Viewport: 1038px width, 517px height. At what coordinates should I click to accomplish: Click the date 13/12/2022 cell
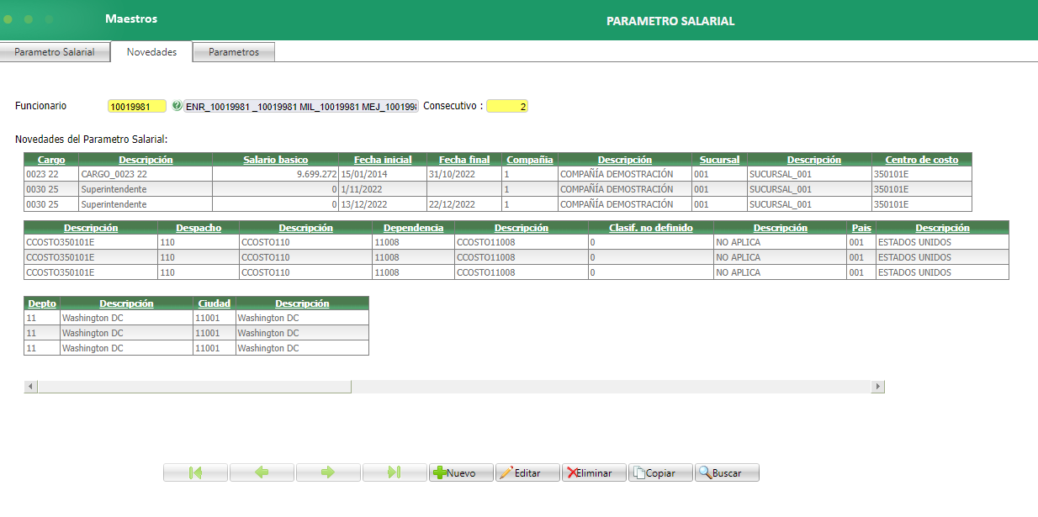[383, 204]
